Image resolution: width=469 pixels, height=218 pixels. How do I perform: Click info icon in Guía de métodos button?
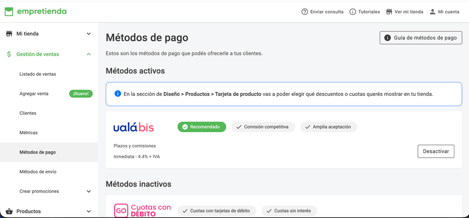pyautogui.click(x=387, y=38)
